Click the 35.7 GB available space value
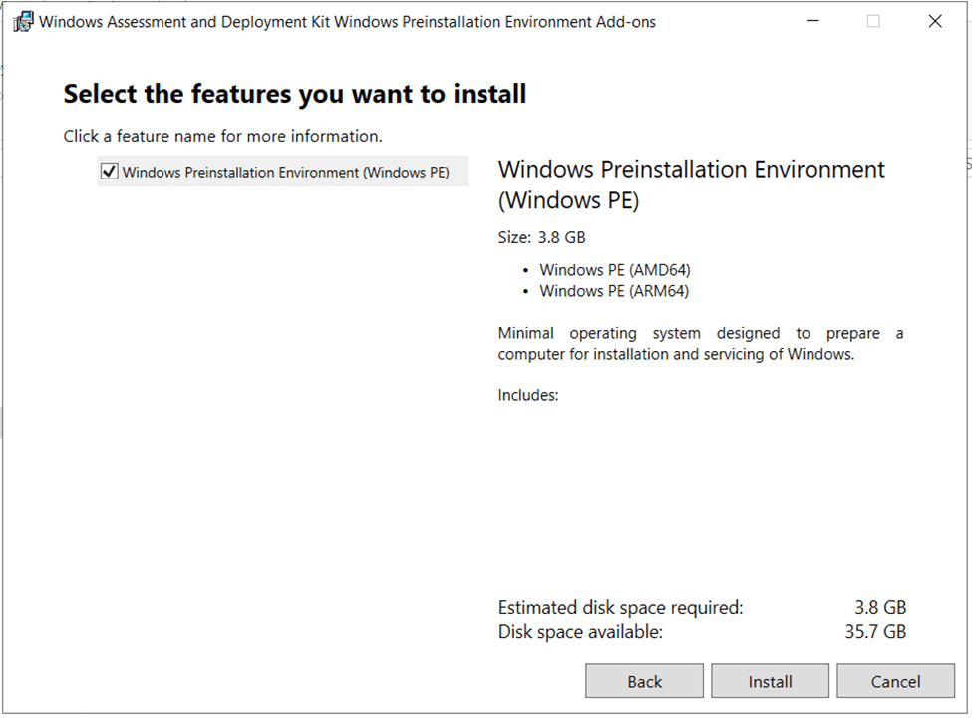 tap(875, 631)
